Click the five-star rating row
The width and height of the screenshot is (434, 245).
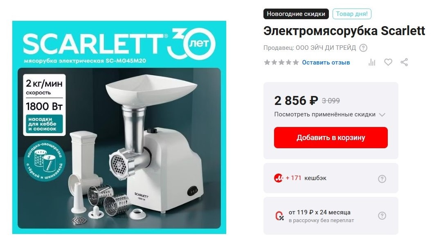coord(281,62)
